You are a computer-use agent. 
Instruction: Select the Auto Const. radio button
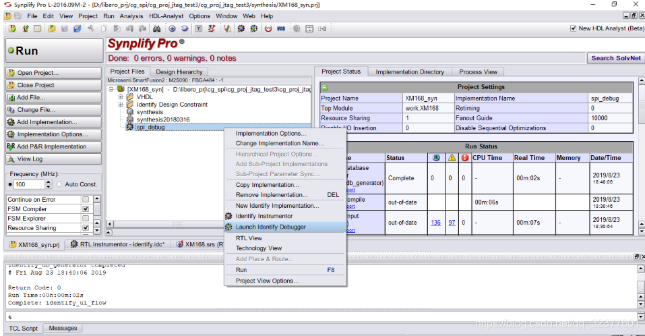click(x=59, y=184)
